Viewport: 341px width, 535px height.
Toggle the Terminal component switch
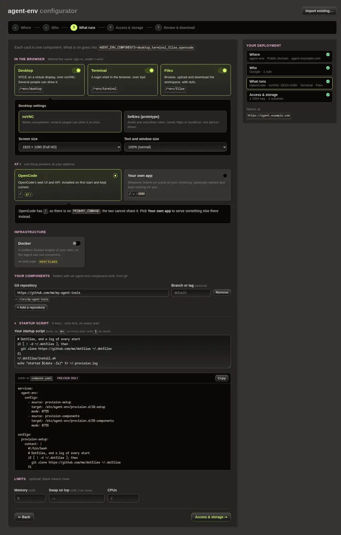(149, 71)
